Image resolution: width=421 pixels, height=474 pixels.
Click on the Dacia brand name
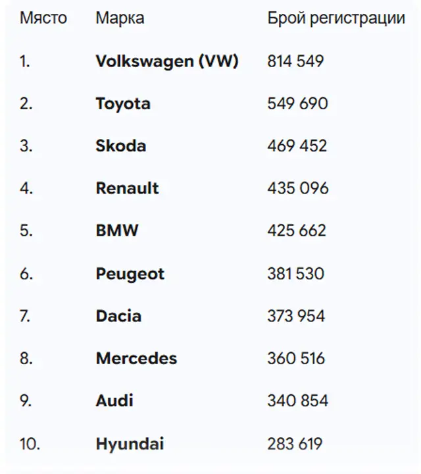[118, 316]
